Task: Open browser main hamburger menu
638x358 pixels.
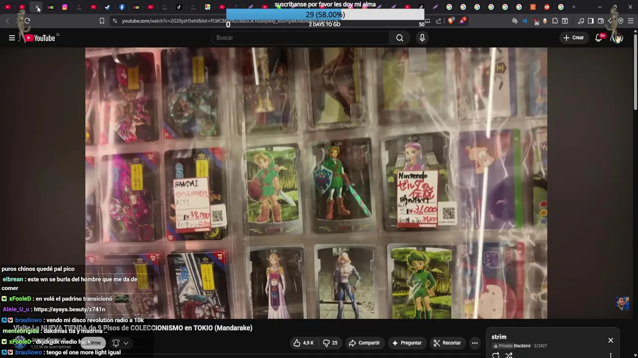Action: point(631,21)
